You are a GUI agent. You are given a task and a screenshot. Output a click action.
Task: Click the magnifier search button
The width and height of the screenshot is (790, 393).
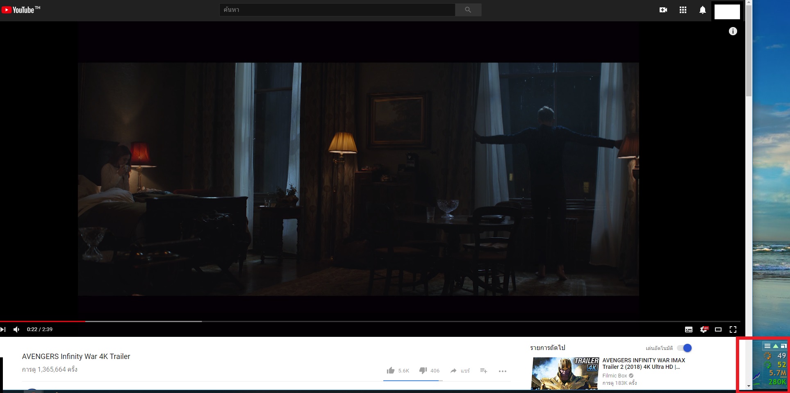coord(468,10)
